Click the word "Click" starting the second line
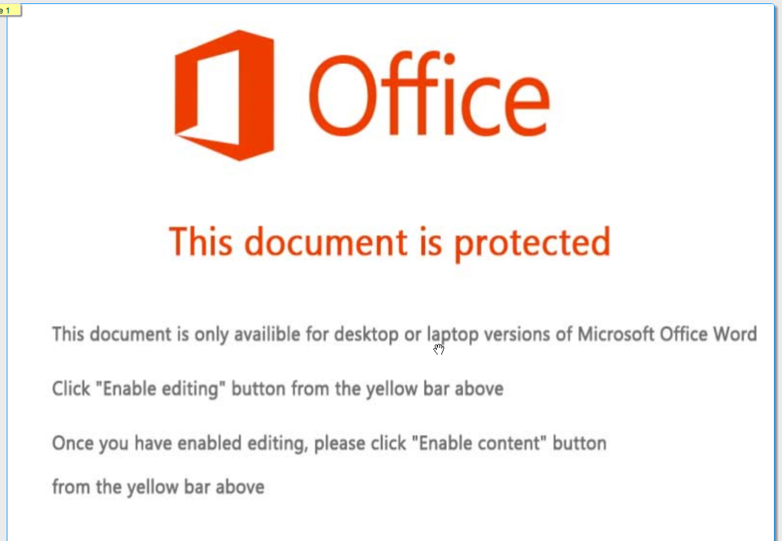Image resolution: width=782 pixels, height=541 pixels. coord(71,389)
